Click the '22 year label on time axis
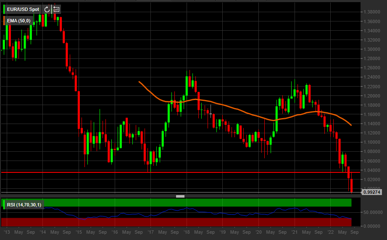Image resolution: width=387 pixels, height=240 pixels. point(332,232)
